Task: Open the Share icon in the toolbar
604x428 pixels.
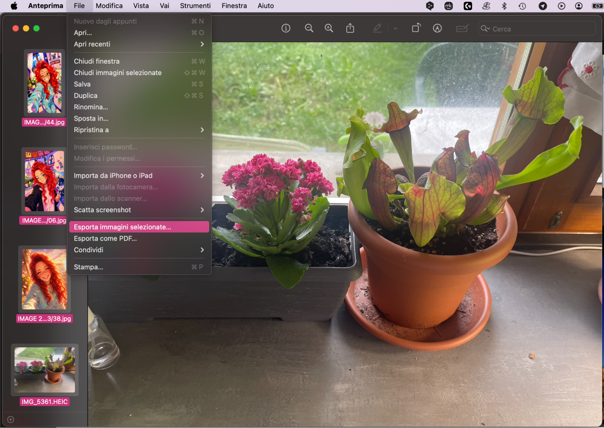Action: tap(350, 28)
